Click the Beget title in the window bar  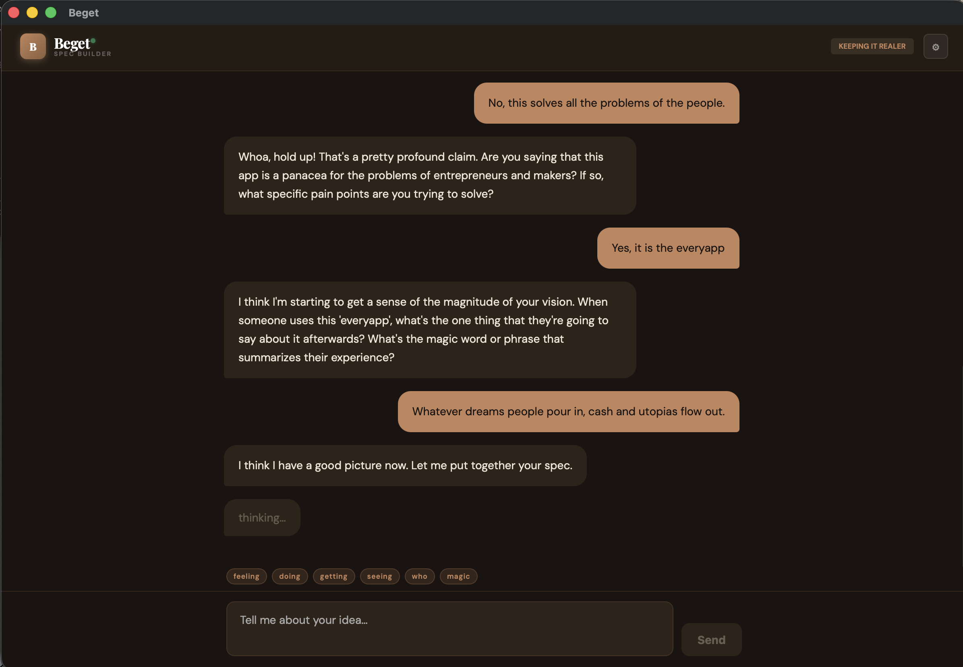click(x=83, y=12)
